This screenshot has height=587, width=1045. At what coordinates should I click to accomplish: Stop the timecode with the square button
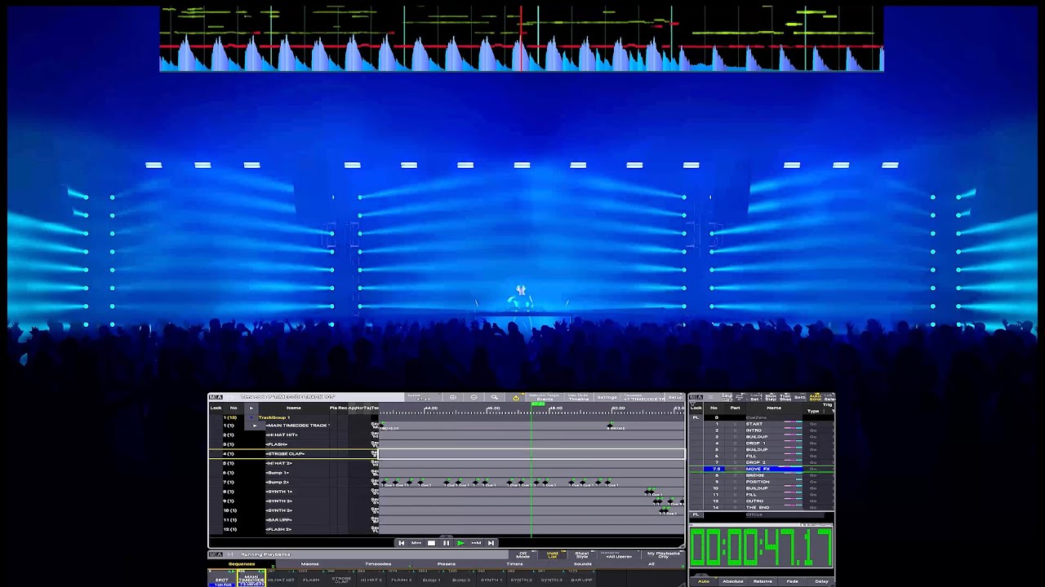(431, 543)
